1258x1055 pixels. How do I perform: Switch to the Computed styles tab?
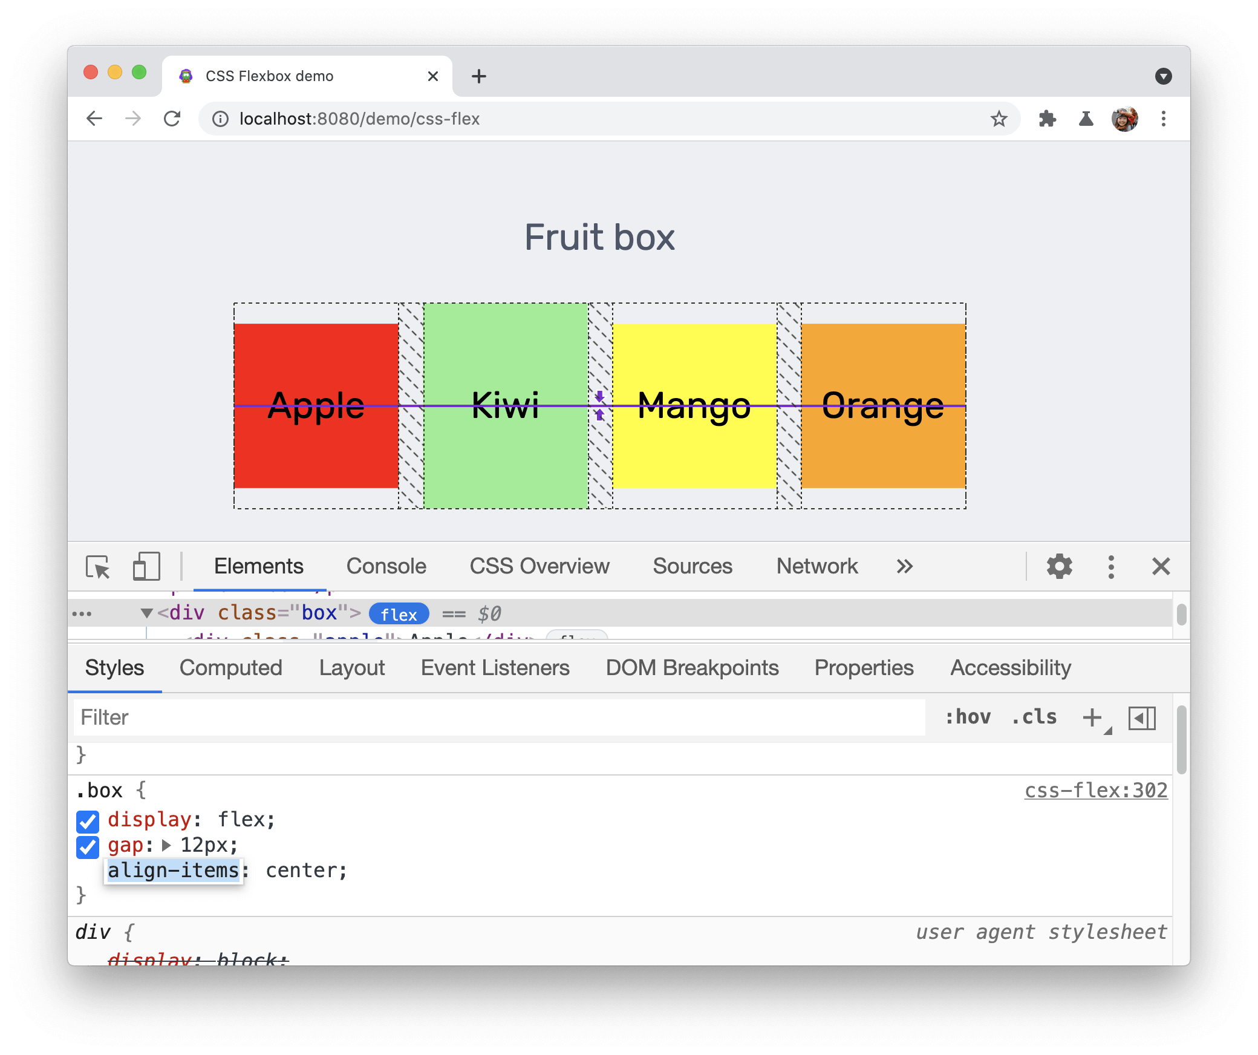pyautogui.click(x=231, y=668)
